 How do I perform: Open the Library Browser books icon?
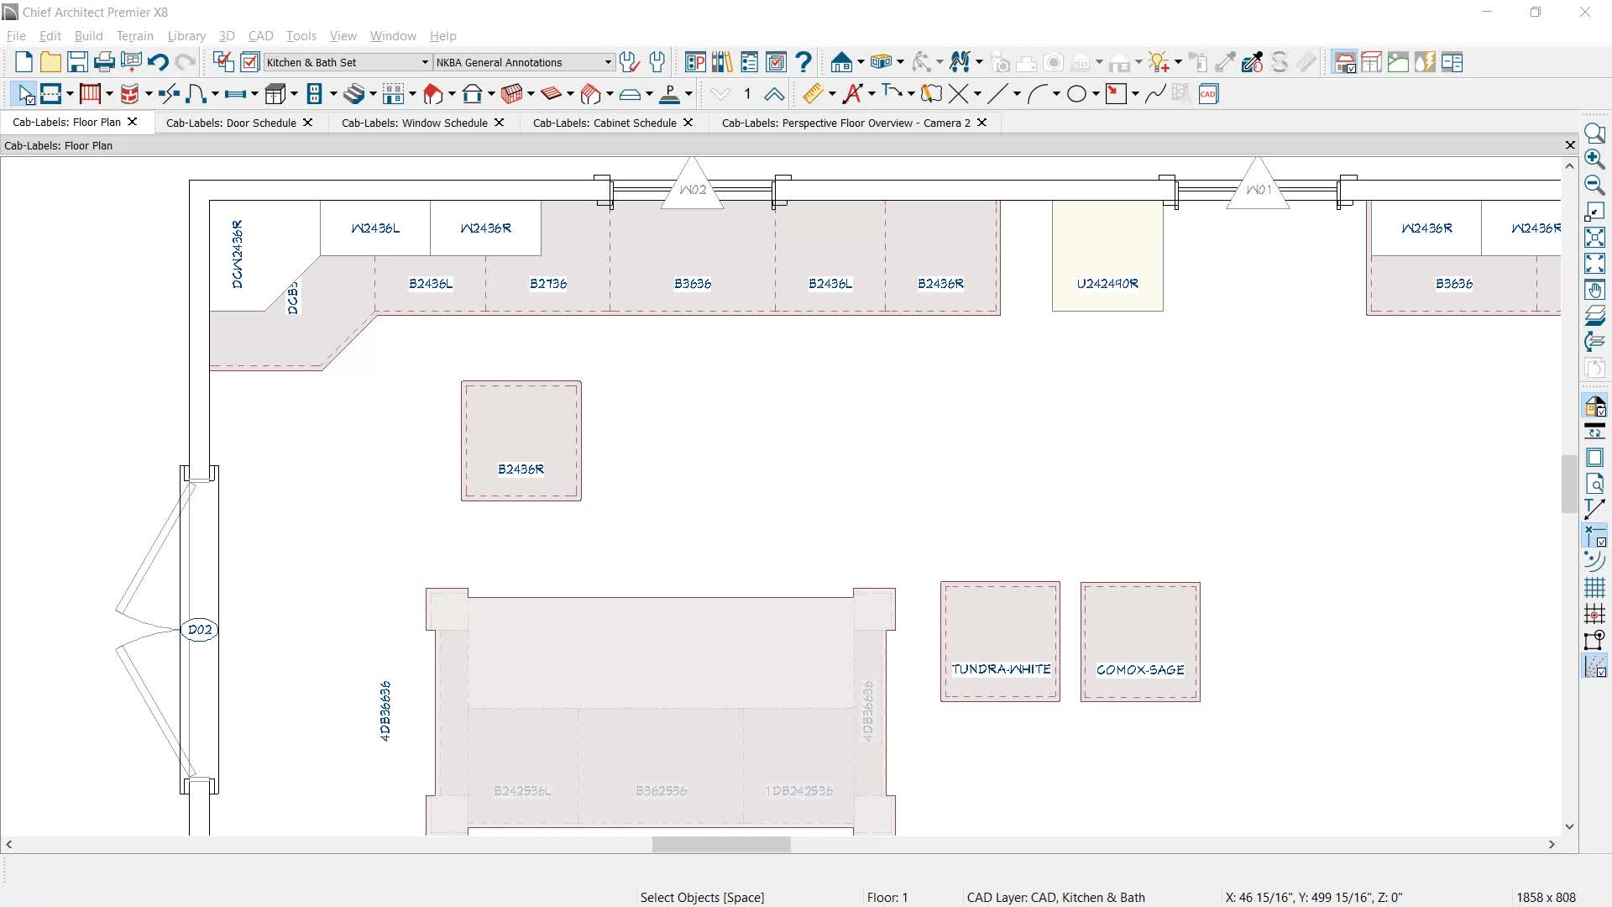coord(722,62)
